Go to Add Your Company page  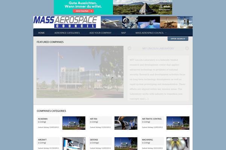point(100,33)
